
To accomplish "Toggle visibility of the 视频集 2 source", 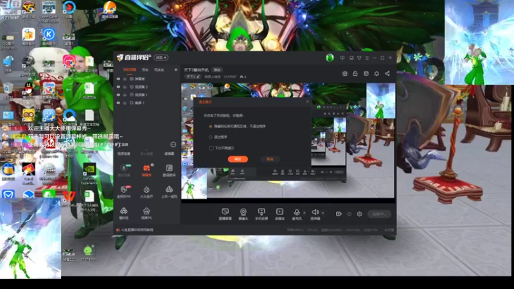I will pos(118,87).
